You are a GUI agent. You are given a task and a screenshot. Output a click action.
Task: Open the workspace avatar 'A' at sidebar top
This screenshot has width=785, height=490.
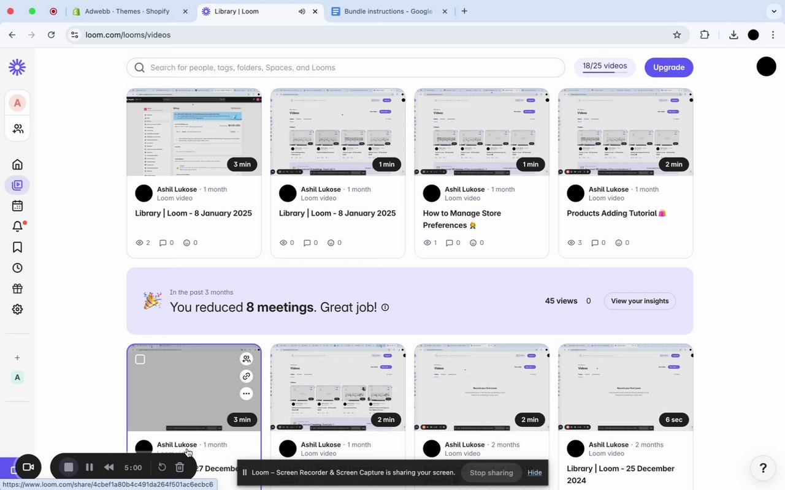coord(17,103)
